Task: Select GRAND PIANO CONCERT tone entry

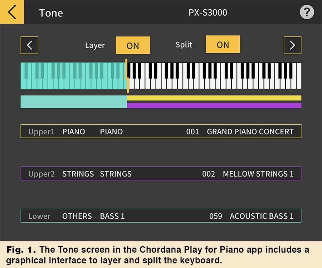Action: [250, 131]
